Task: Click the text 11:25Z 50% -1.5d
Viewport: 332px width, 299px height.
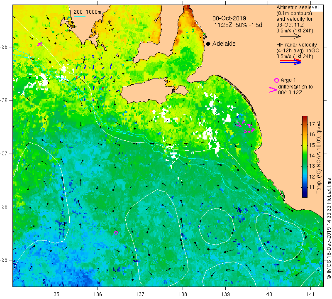Action: [238, 25]
